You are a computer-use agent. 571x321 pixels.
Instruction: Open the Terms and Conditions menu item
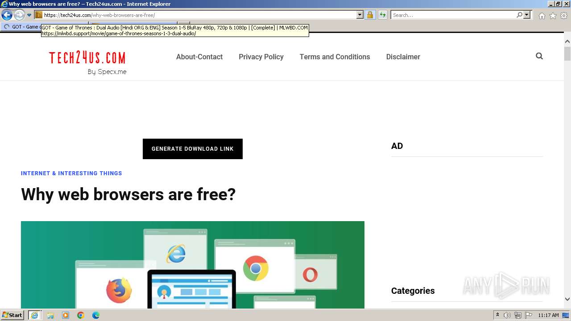pyautogui.click(x=335, y=57)
